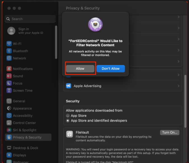
Task: Click Privacy & Security window title
Action: pos(83,8)
